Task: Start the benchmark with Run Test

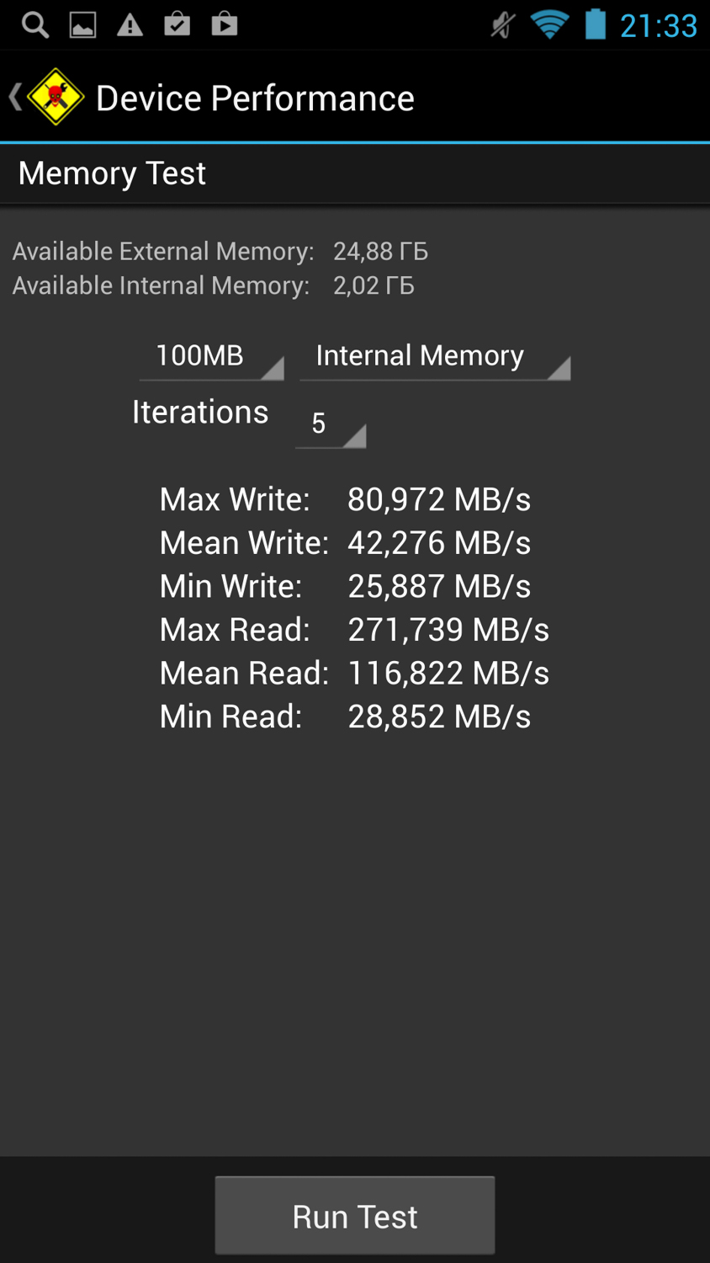Action: [x=355, y=1216]
